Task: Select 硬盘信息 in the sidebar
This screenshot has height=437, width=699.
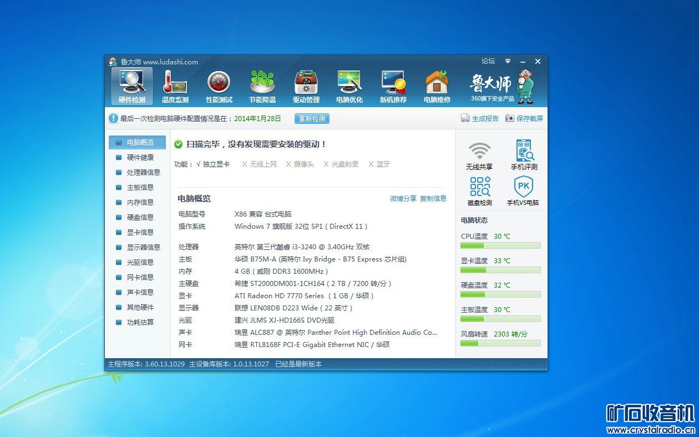Action: [137, 217]
